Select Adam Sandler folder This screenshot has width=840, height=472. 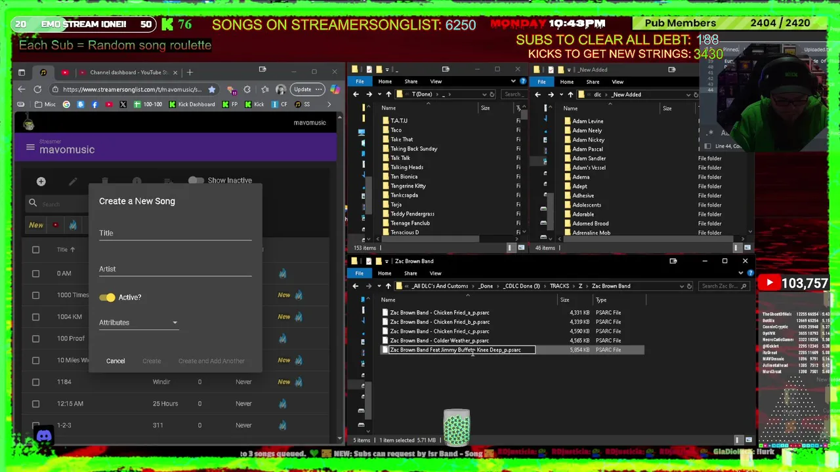[589, 158]
